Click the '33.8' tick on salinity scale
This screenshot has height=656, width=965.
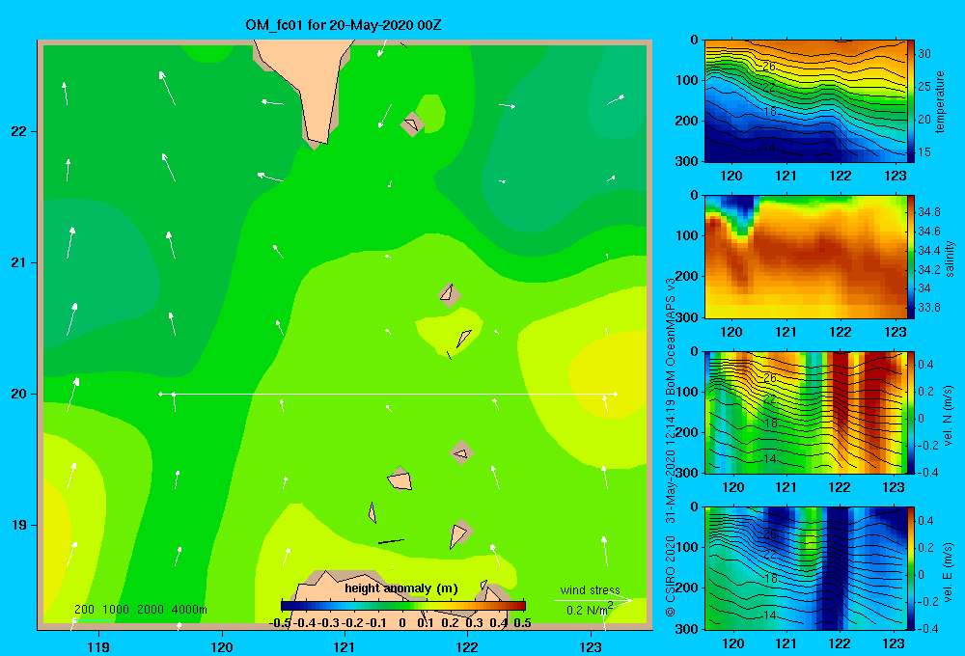[x=928, y=308]
